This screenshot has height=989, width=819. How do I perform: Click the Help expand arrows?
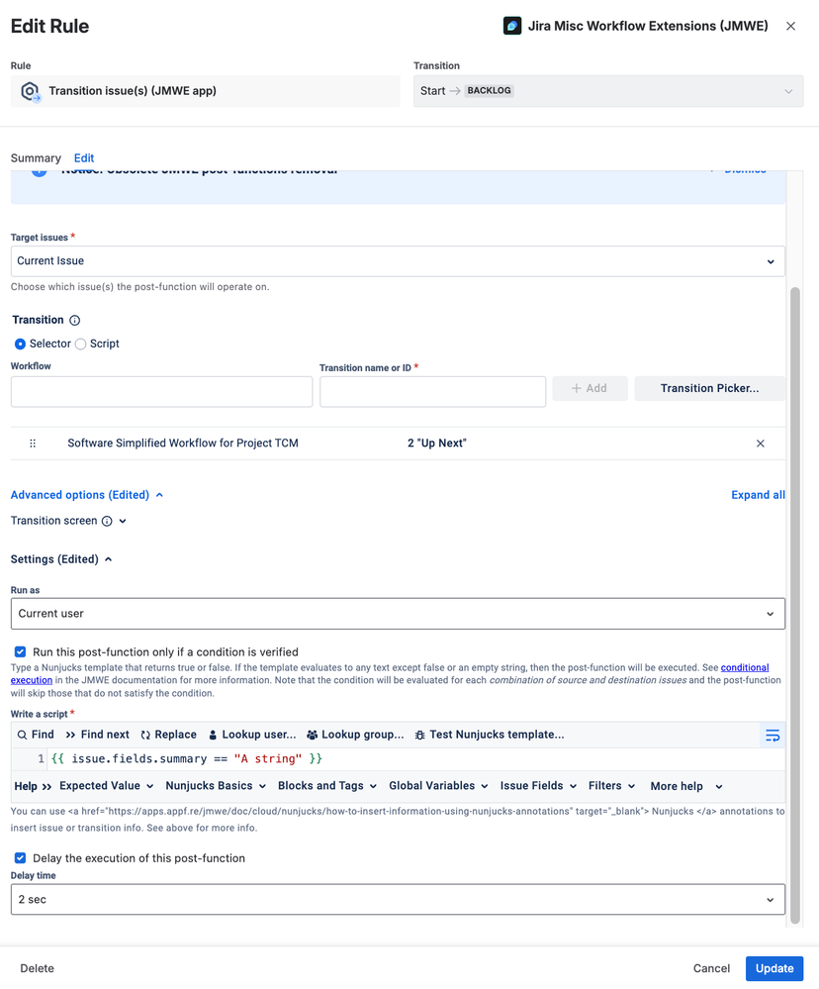point(46,786)
